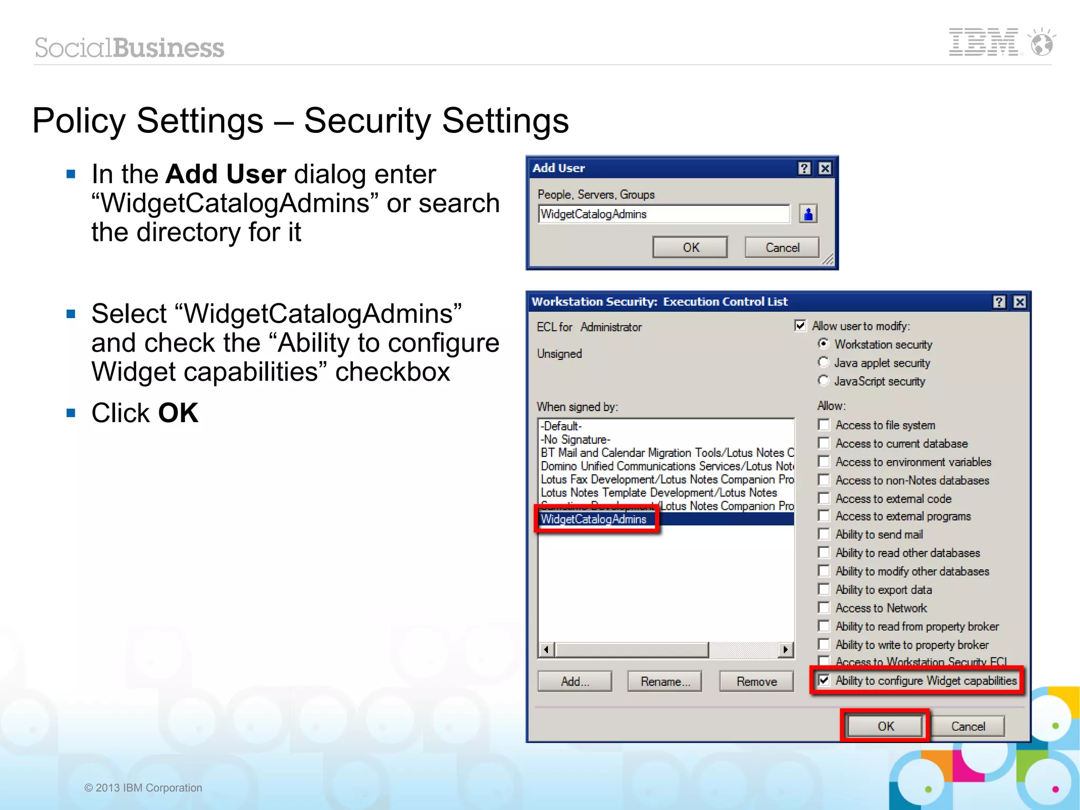Close the Execution Control List dialog

click(x=1019, y=302)
